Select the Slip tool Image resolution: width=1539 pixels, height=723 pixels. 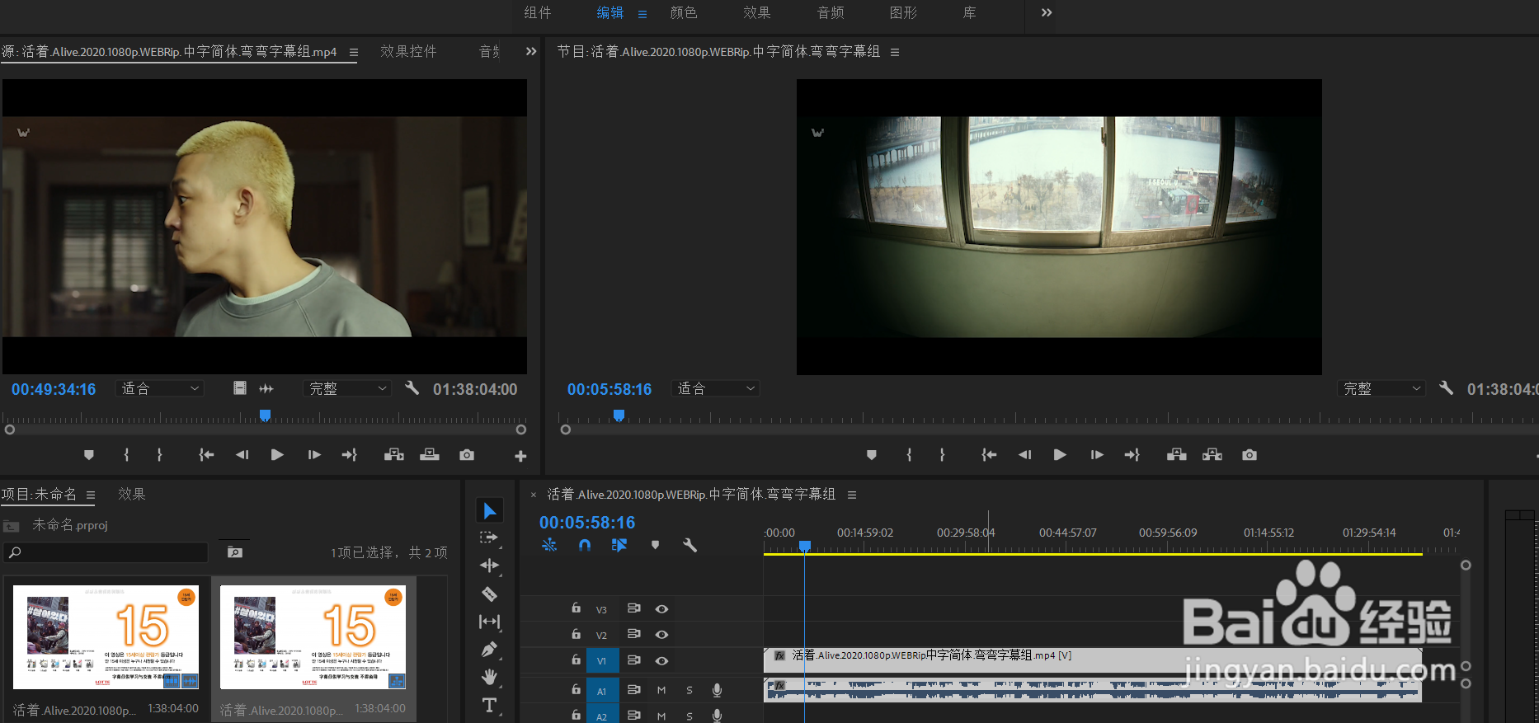click(489, 622)
